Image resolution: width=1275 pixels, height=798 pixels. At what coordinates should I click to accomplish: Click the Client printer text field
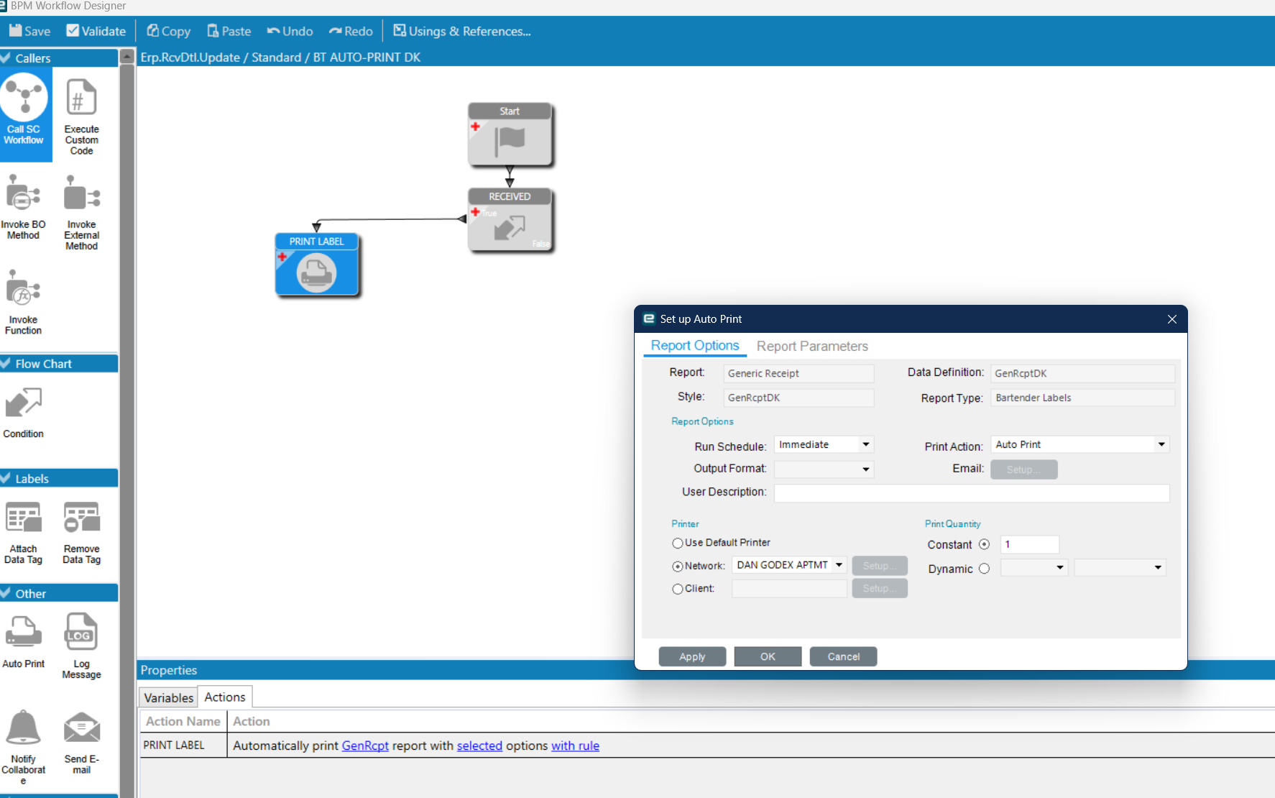789,588
